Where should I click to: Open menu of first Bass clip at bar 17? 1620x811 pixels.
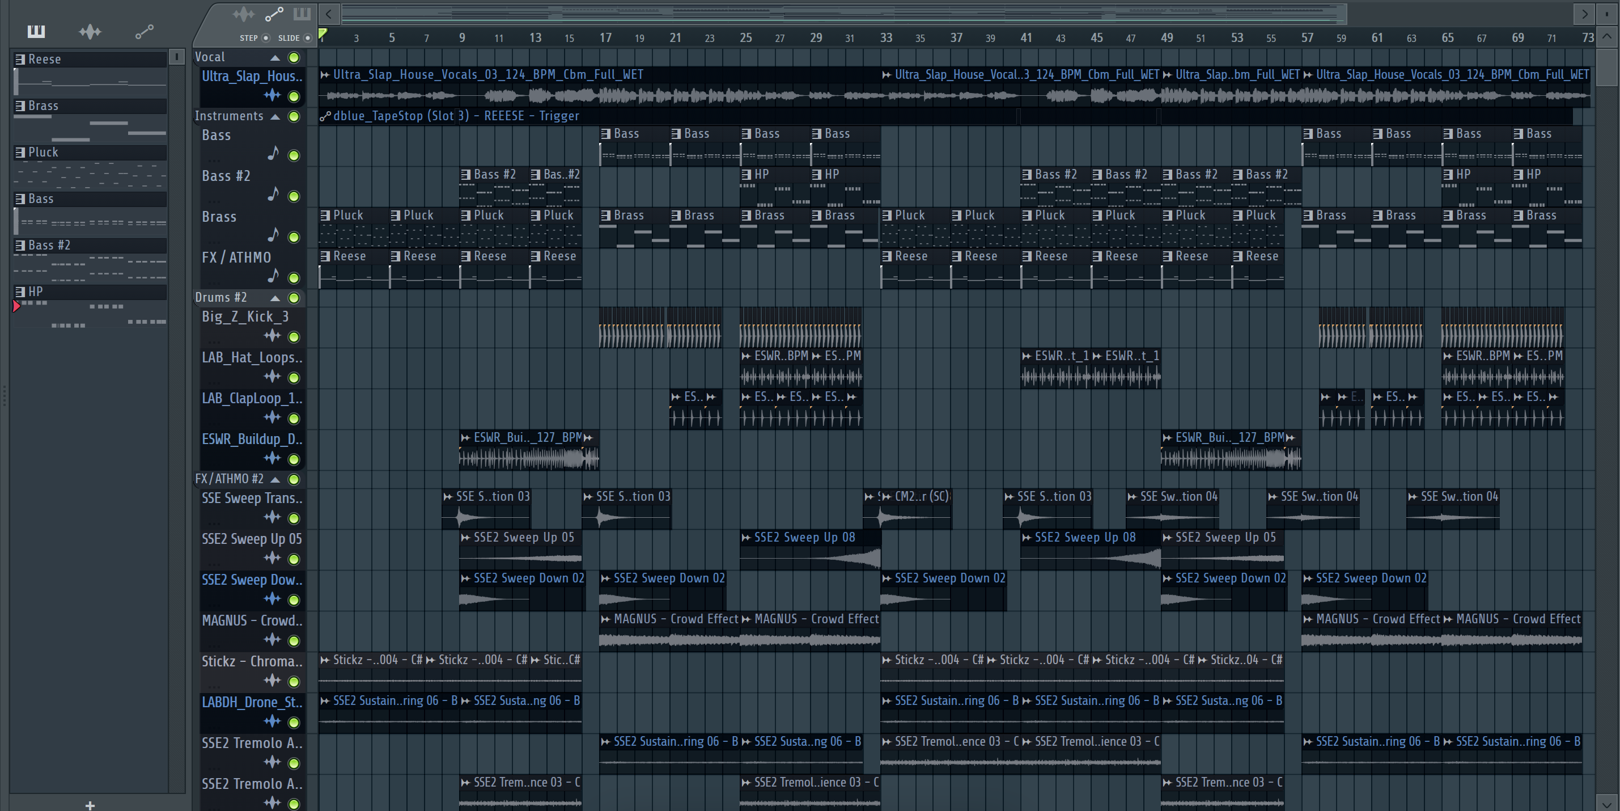[x=607, y=134]
